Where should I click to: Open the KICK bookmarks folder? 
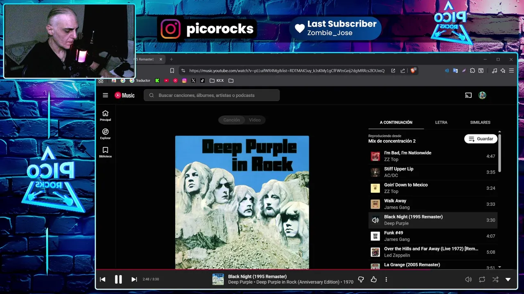point(217,80)
